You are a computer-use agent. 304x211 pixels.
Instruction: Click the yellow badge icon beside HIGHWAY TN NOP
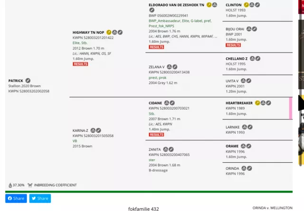coord(109,32)
